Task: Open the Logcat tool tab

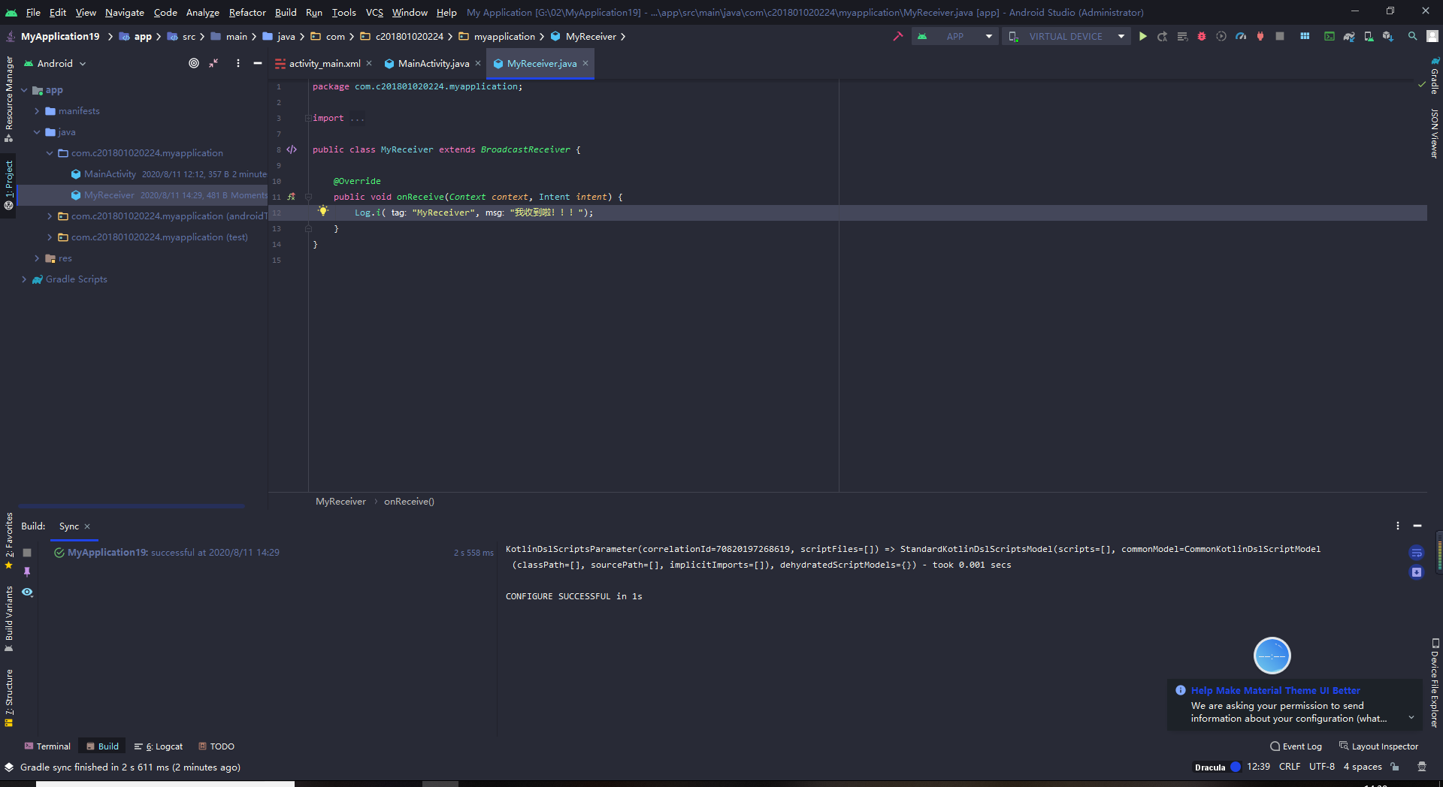Action: (159, 746)
